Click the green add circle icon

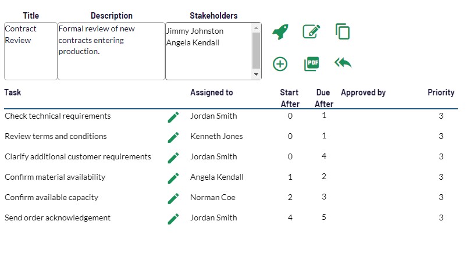(x=280, y=63)
